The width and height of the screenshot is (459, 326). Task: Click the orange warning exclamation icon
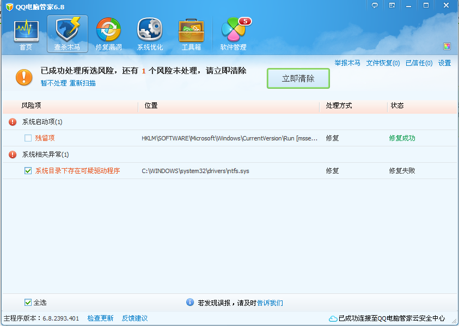pyautogui.click(x=24, y=77)
